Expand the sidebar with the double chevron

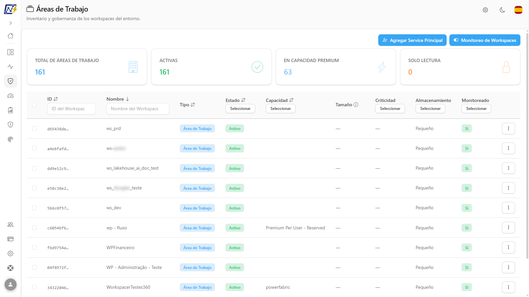[x=11, y=23]
